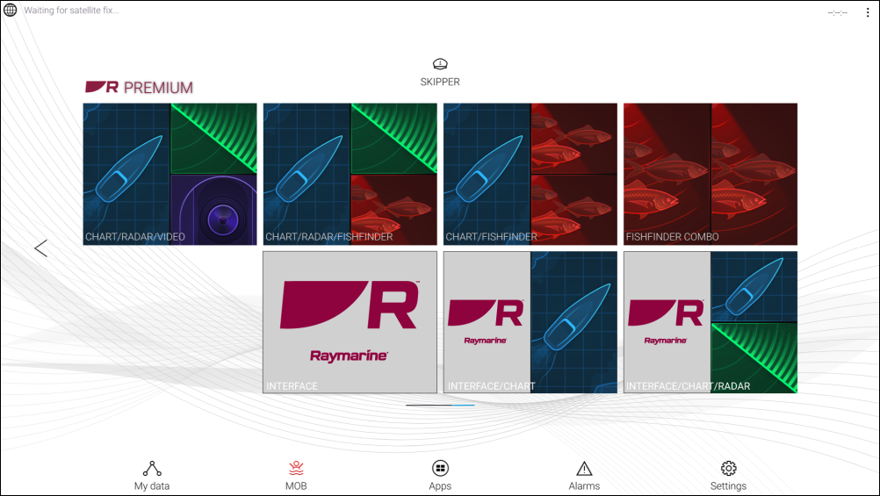
Task: Launch the Chart/Radar/Fishfinder page
Action: coord(350,174)
